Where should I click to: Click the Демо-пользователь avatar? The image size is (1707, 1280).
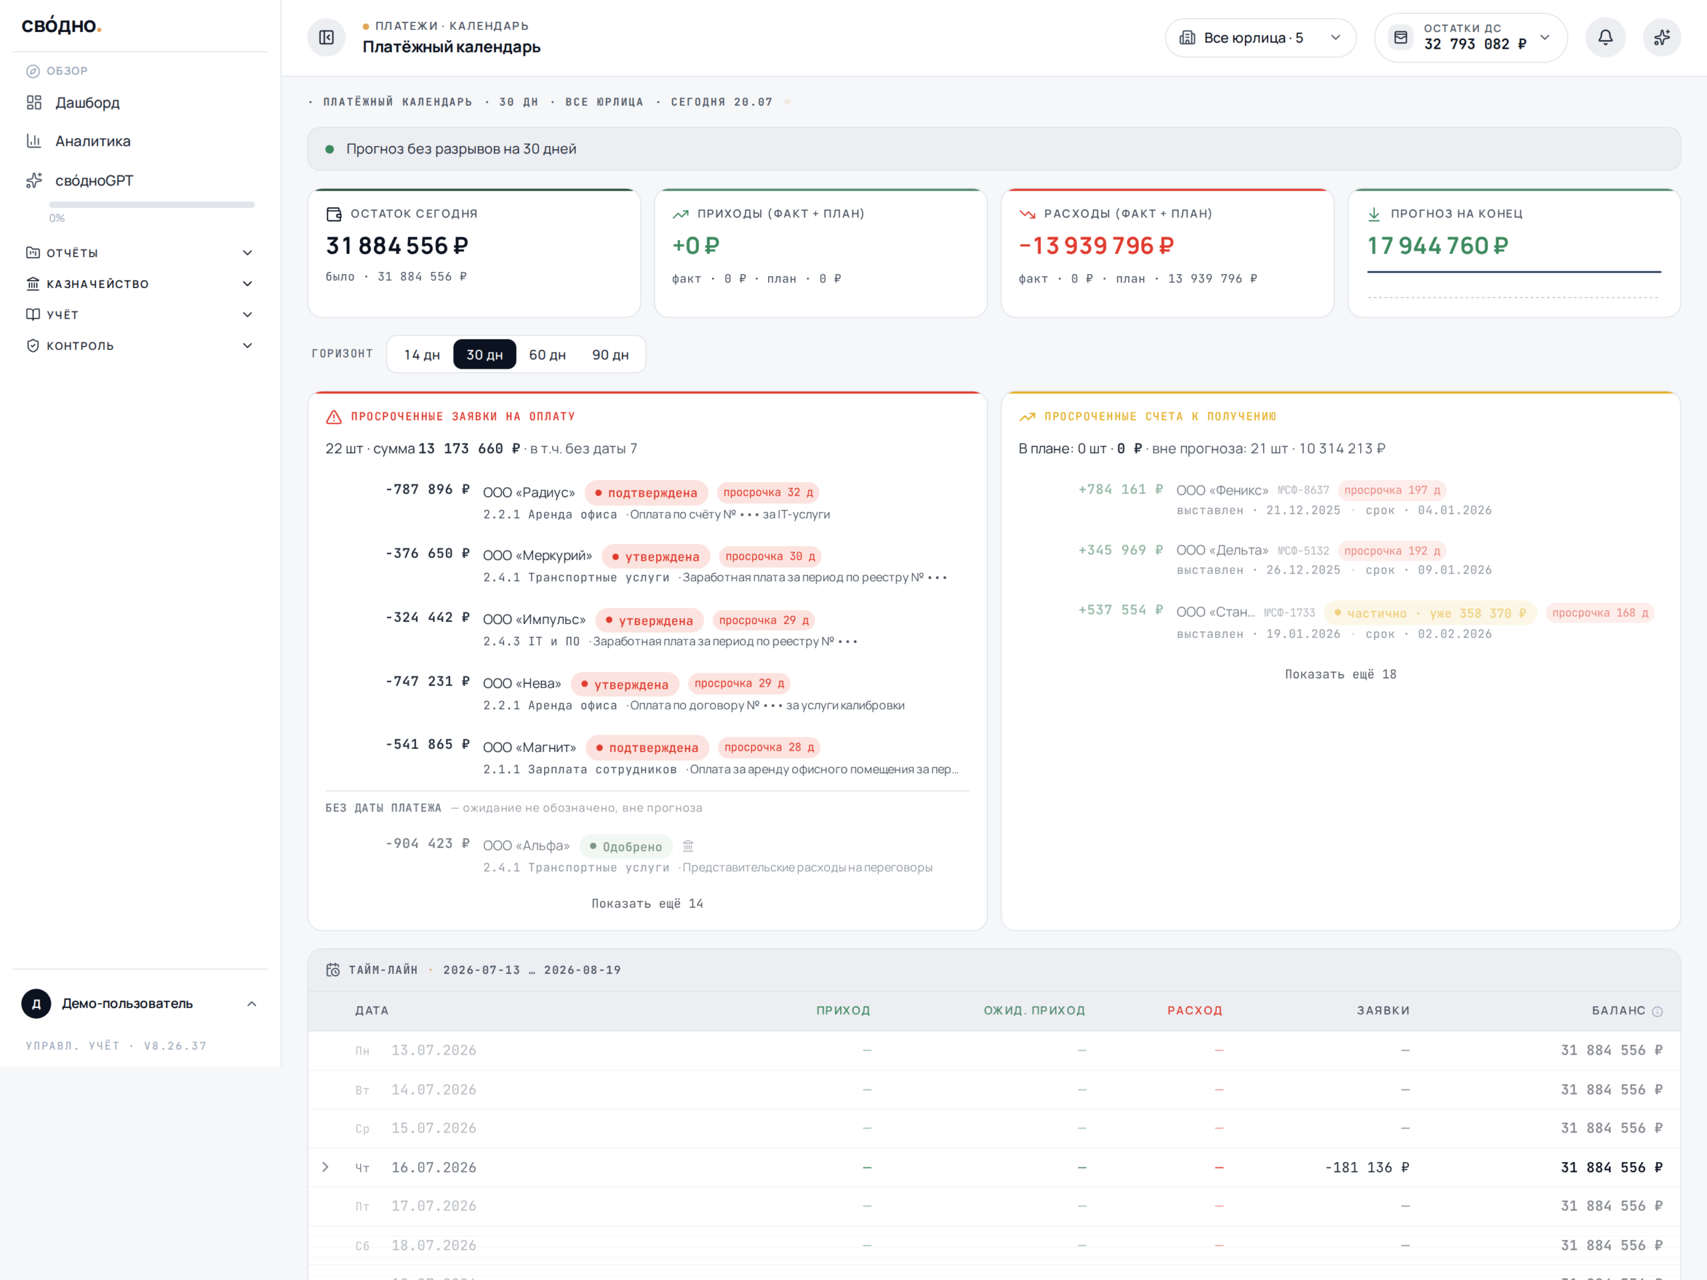36,1004
